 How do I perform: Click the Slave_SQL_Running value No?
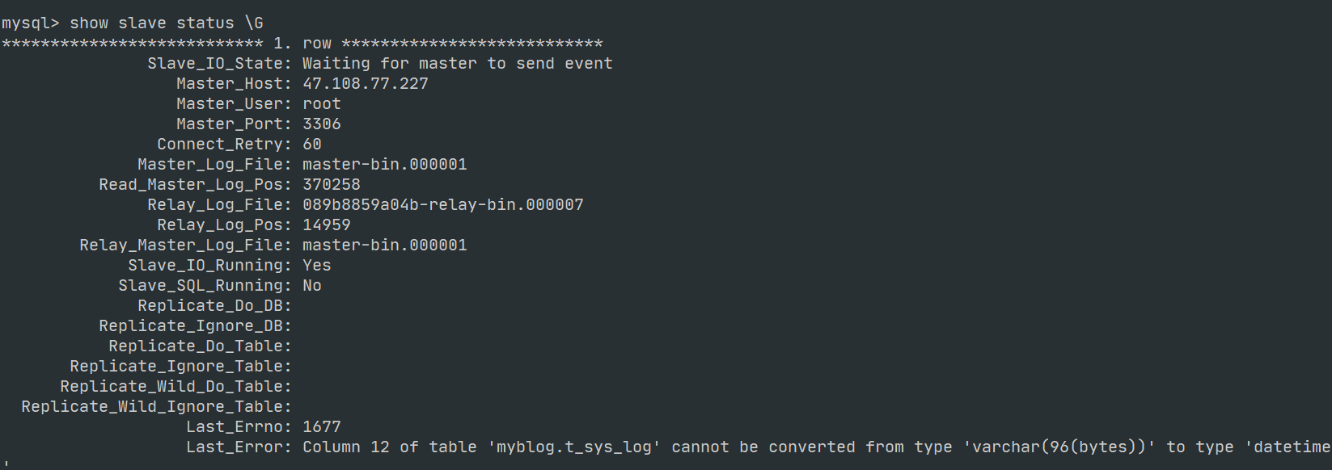pyautogui.click(x=312, y=286)
